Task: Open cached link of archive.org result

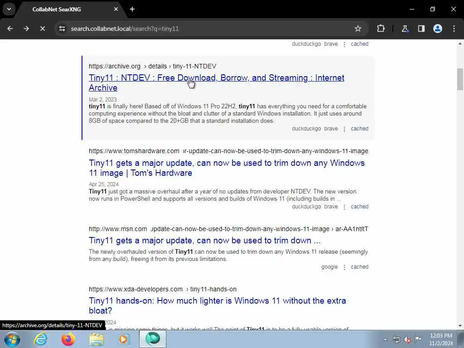Action: 359,129
